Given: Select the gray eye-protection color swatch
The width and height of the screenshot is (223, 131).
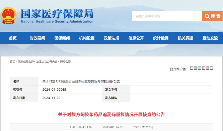Looking at the screenshot, I should (200, 68).
